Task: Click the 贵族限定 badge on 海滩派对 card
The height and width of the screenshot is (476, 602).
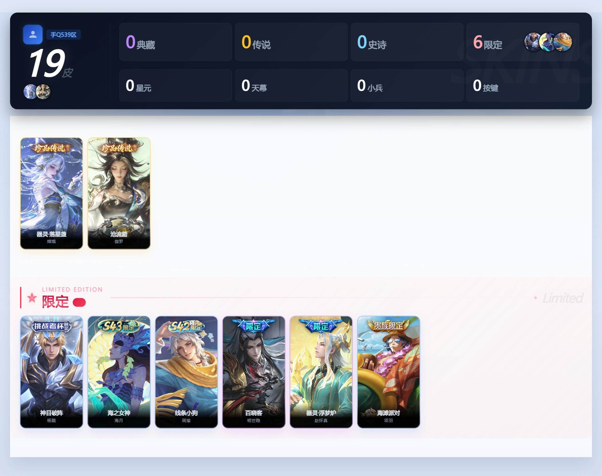Action: coord(388,326)
